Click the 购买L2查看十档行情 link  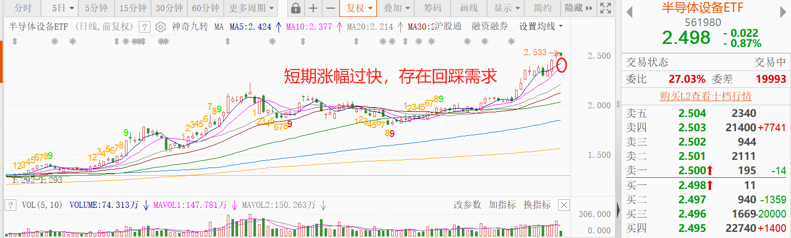[706, 96]
